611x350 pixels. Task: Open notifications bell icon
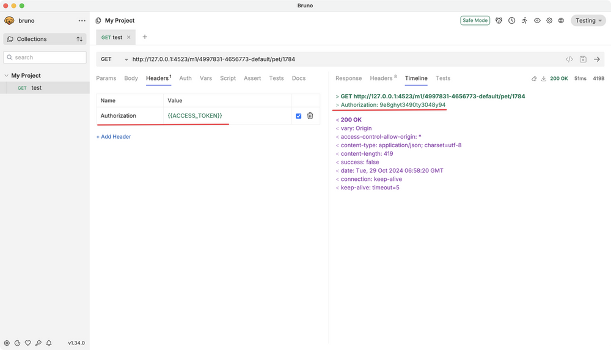(49, 343)
